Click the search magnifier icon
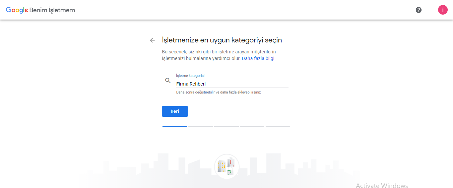Viewport: 453px width, 188px height. 168,81
